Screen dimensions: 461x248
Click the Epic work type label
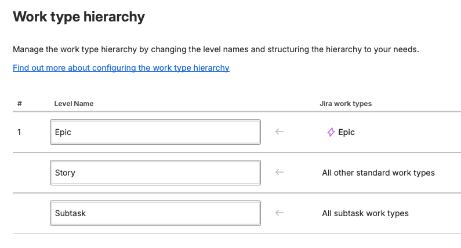click(x=347, y=132)
